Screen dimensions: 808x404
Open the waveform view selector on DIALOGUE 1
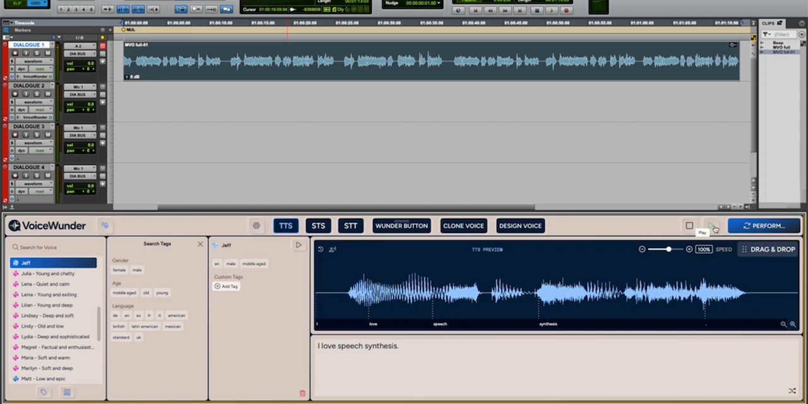click(35, 62)
